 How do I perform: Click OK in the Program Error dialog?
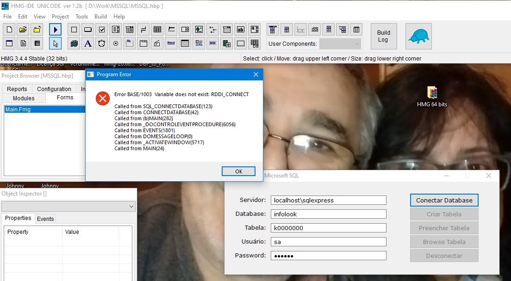pyautogui.click(x=238, y=171)
